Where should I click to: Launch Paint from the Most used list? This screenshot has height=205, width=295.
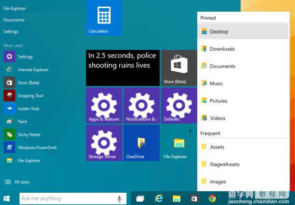(x=15, y=122)
